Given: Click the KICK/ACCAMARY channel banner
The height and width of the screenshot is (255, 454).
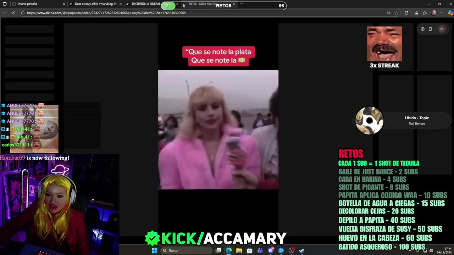Looking at the screenshot, I should click(x=216, y=238).
